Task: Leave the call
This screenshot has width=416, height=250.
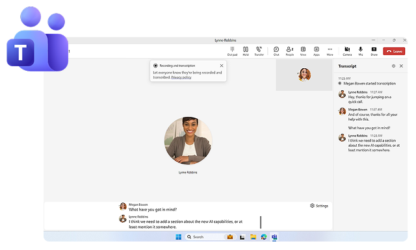Action: tap(394, 51)
